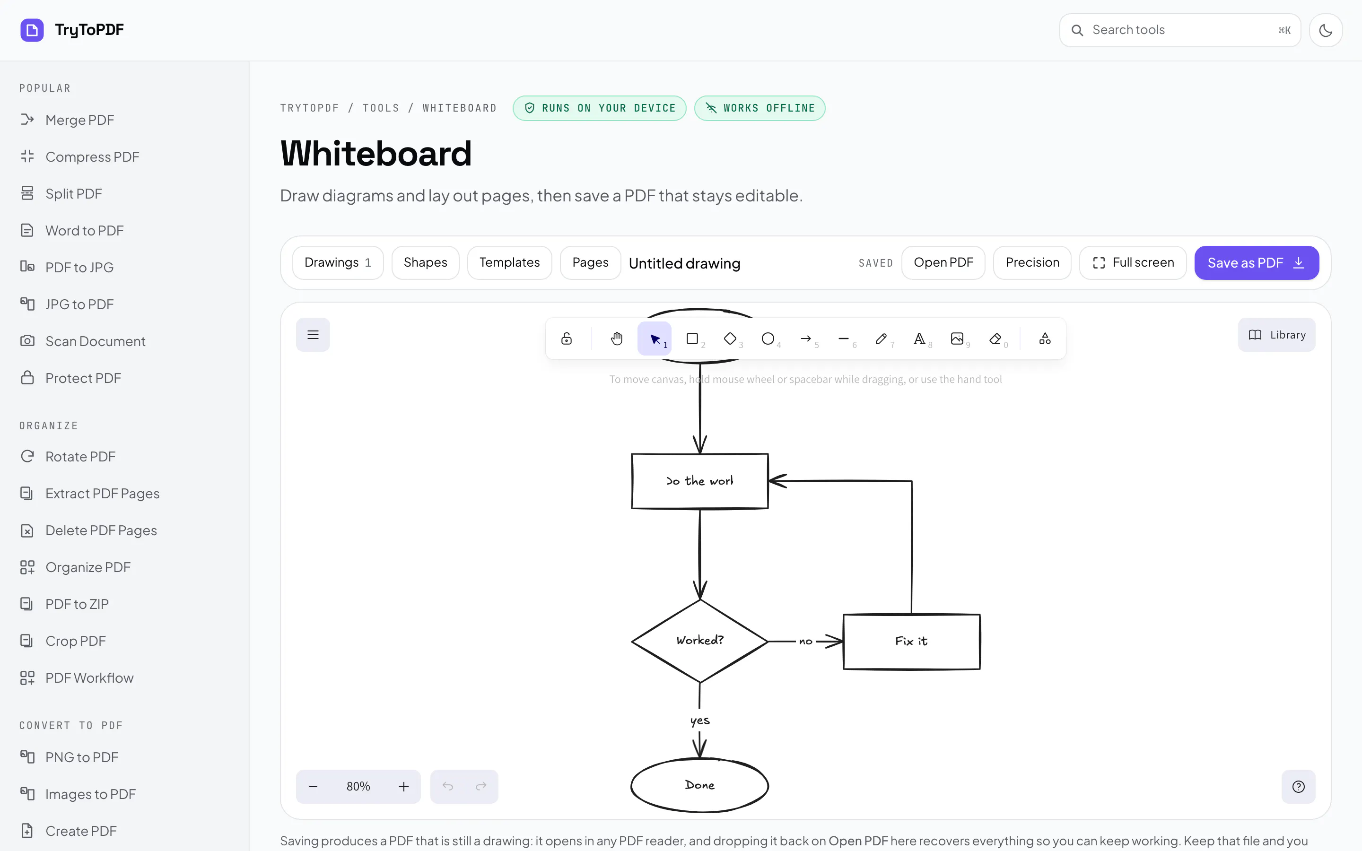Click Save as PDF
Viewport: 1362px width, 851px height.
[x=1257, y=263]
